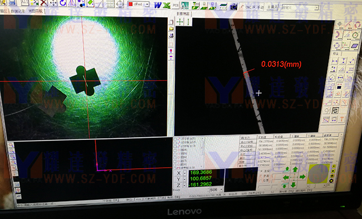The height and width of the screenshot is (219, 362).
Task: Click the PCB toolbar button
Action: click(175, 5)
